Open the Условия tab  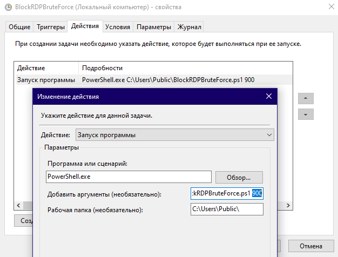coord(118,27)
